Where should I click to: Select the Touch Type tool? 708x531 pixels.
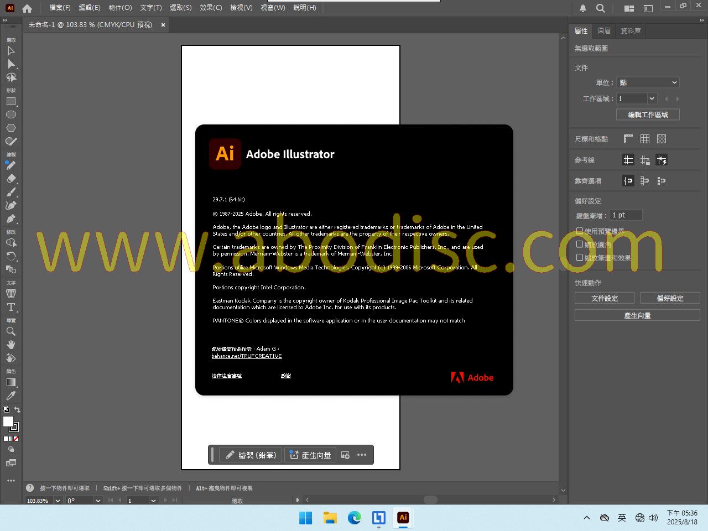point(11,294)
